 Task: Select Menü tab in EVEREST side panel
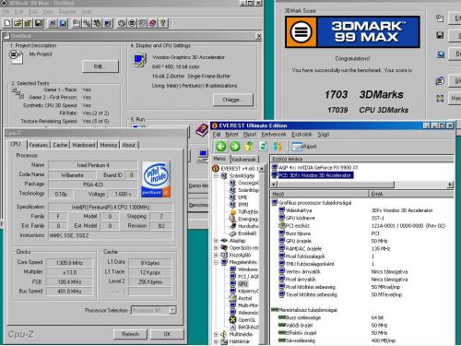click(x=219, y=159)
